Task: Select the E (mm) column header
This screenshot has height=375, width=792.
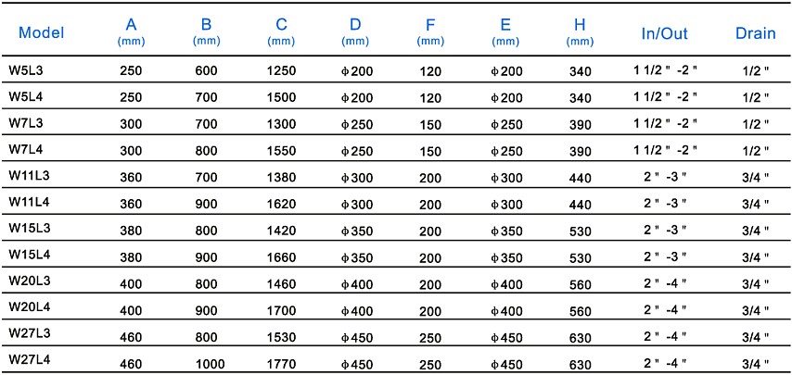Action: 505,32
